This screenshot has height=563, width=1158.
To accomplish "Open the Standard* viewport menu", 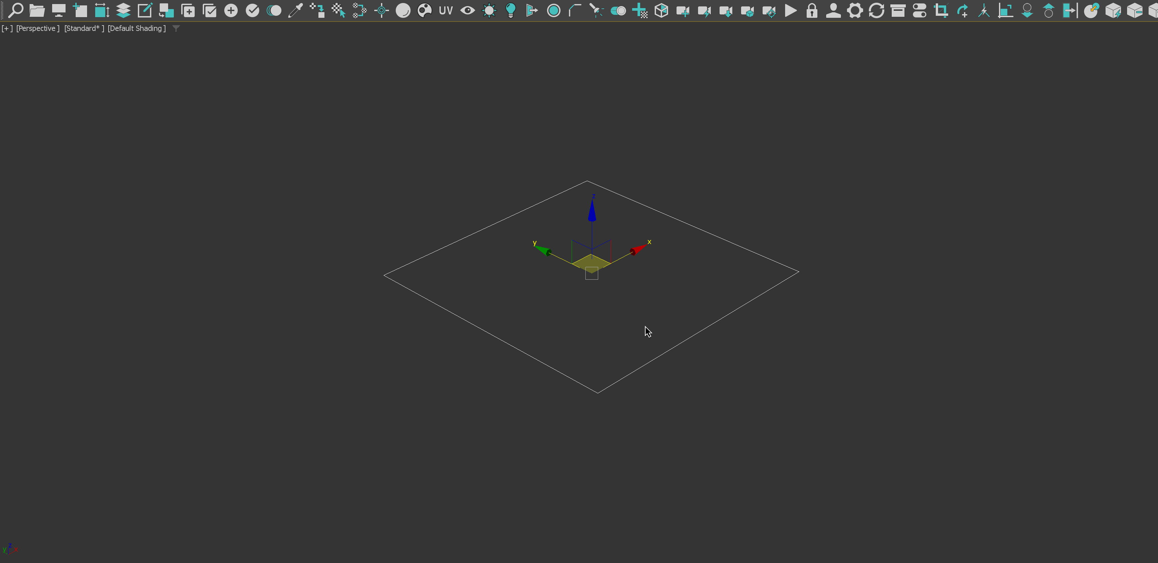I will (84, 28).
